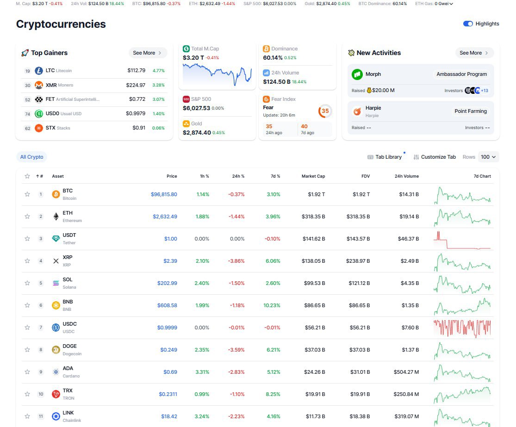Favorite BTC with its star
516x427 pixels.
click(27, 194)
